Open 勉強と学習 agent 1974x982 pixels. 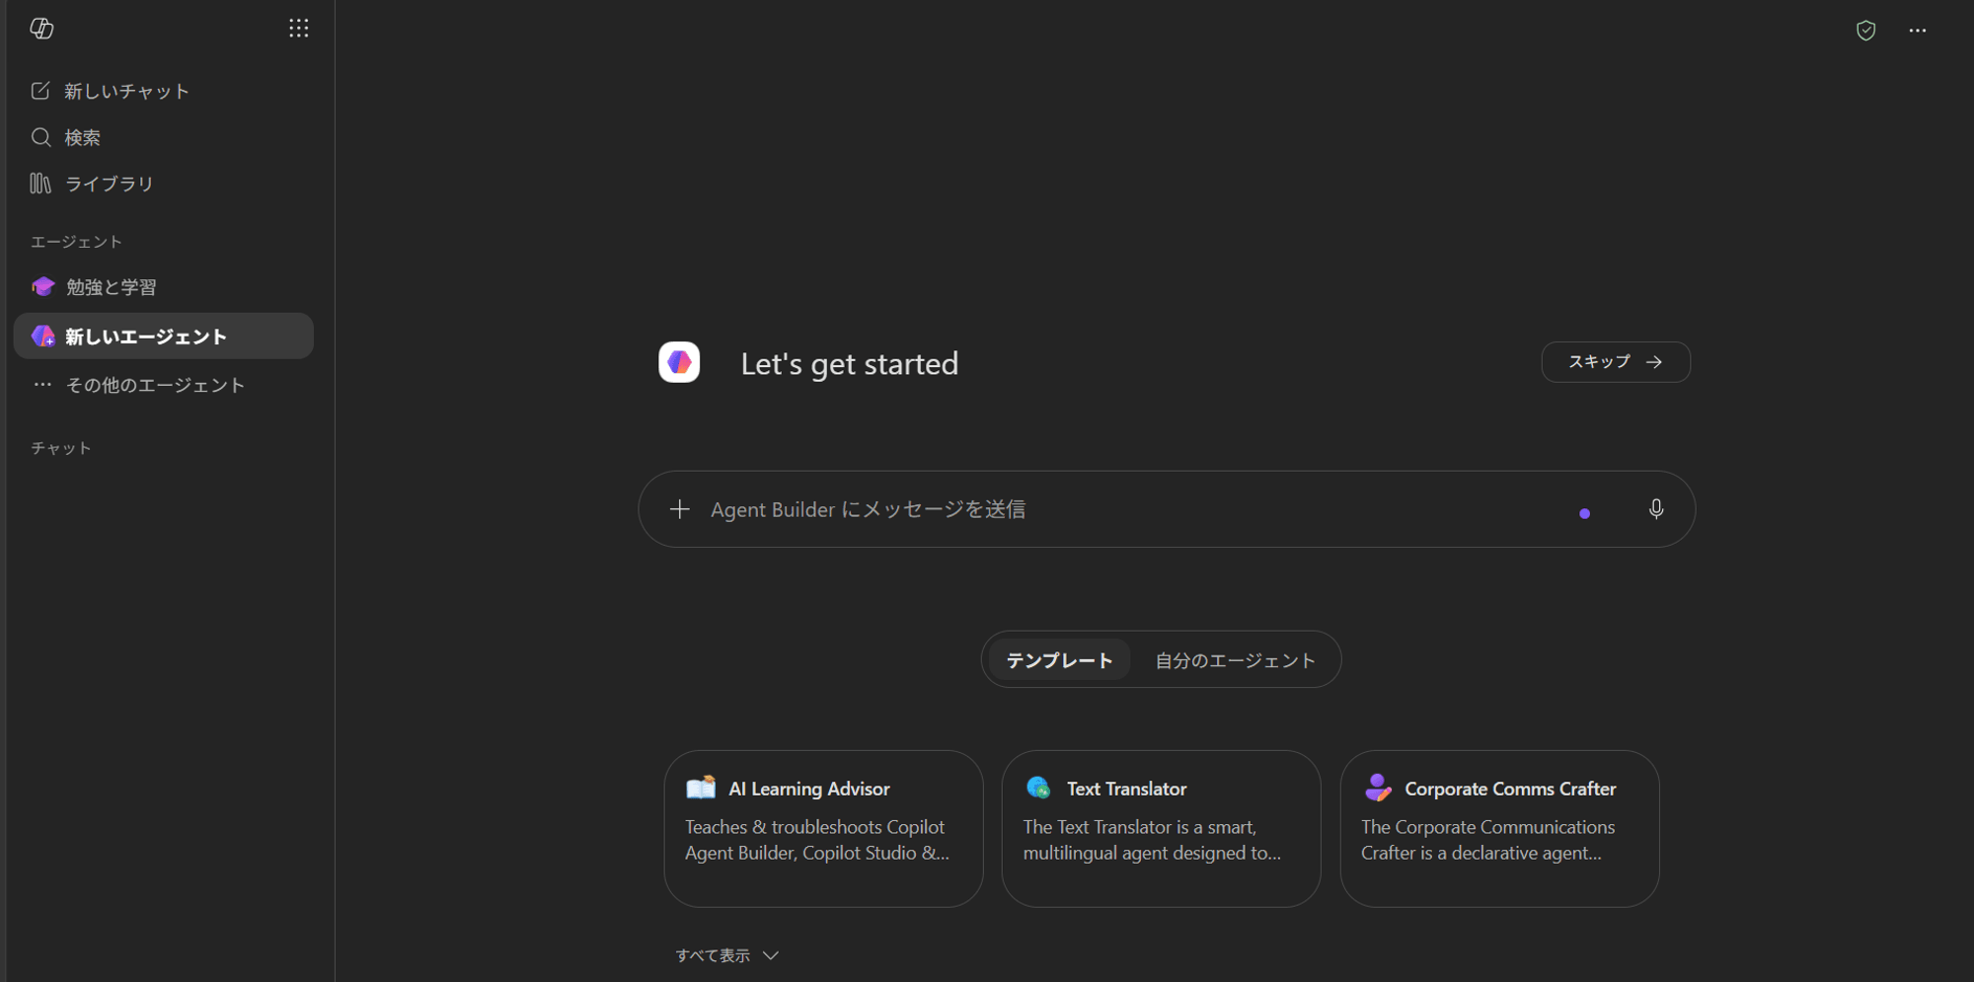[164, 287]
